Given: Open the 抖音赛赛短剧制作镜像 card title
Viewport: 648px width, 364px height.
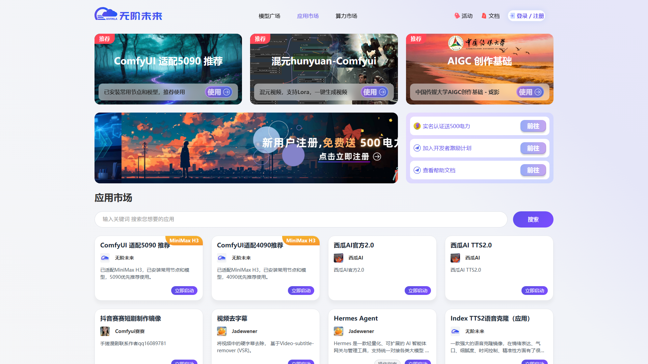Looking at the screenshot, I should pos(131,318).
